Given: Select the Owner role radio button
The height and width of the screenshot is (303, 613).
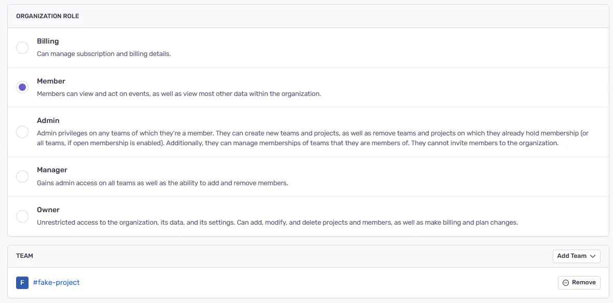Looking at the screenshot, I should [22, 216].
